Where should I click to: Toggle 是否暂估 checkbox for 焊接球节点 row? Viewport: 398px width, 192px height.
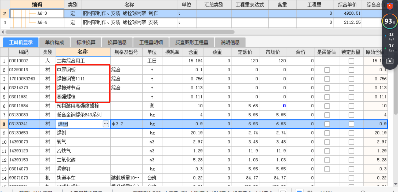327,88
